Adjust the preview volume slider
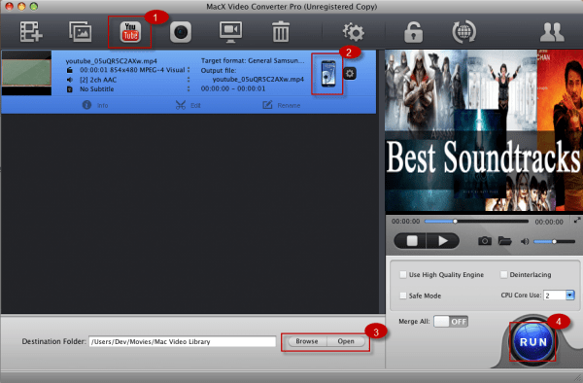The width and height of the screenshot is (583, 383). pyautogui.click(x=555, y=242)
